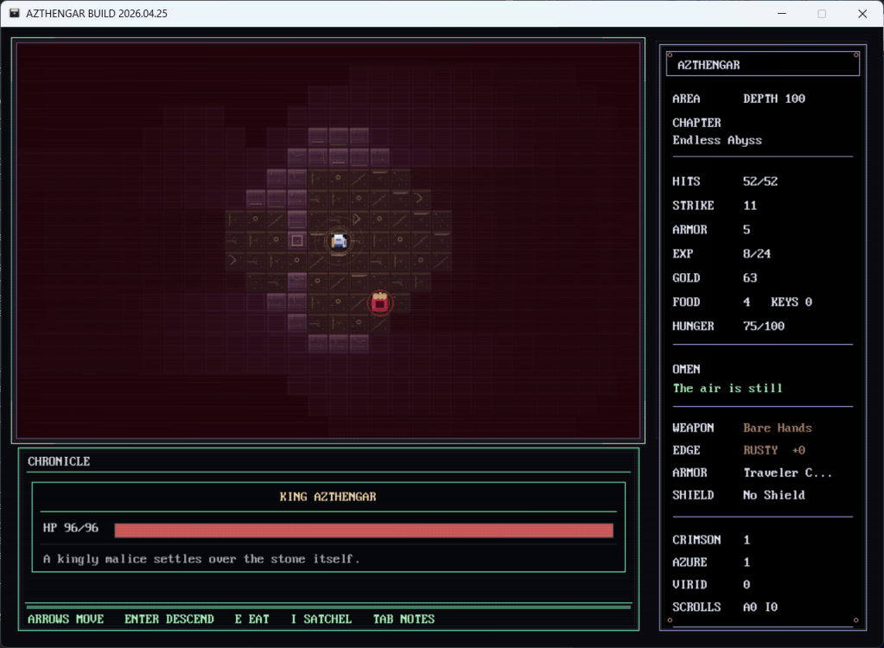
Task: Click the truncated Traveler C... armor entry
Action: click(x=785, y=473)
